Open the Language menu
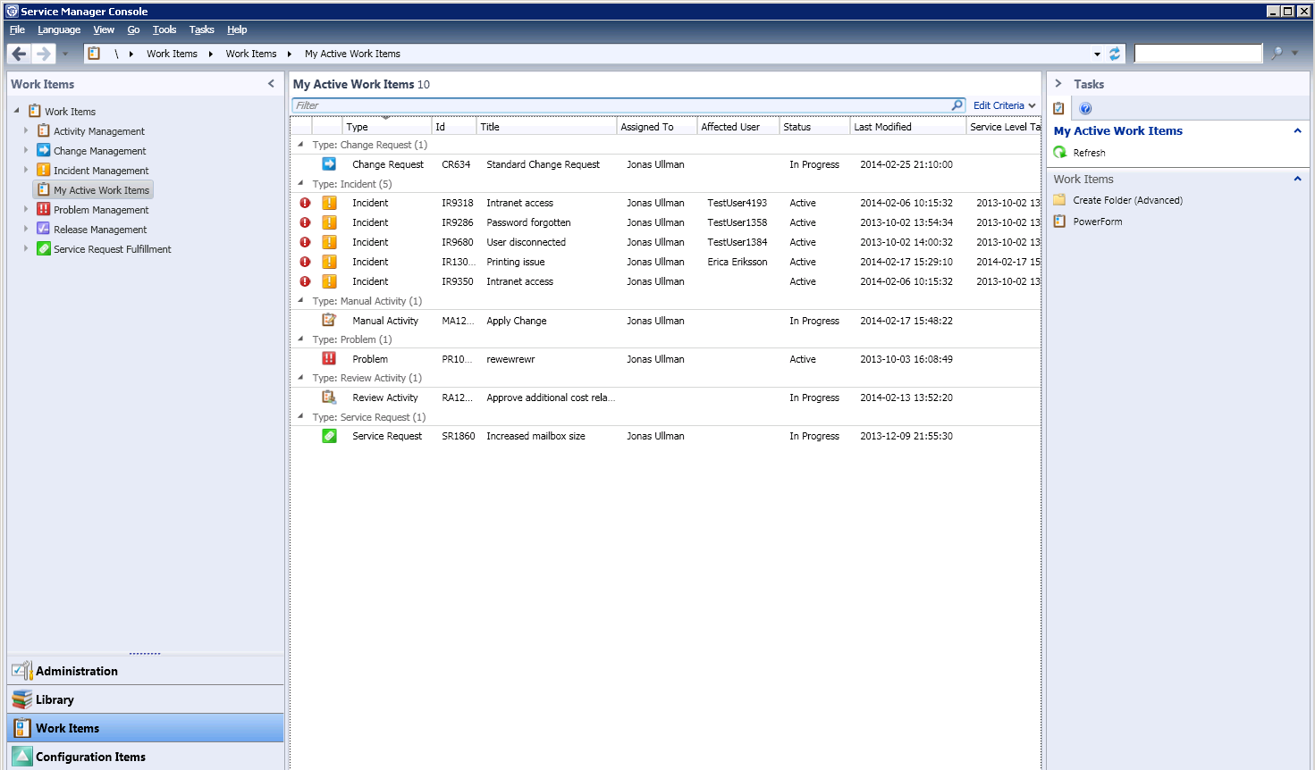This screenshot has height=770, width=1315. pos(59,29)
